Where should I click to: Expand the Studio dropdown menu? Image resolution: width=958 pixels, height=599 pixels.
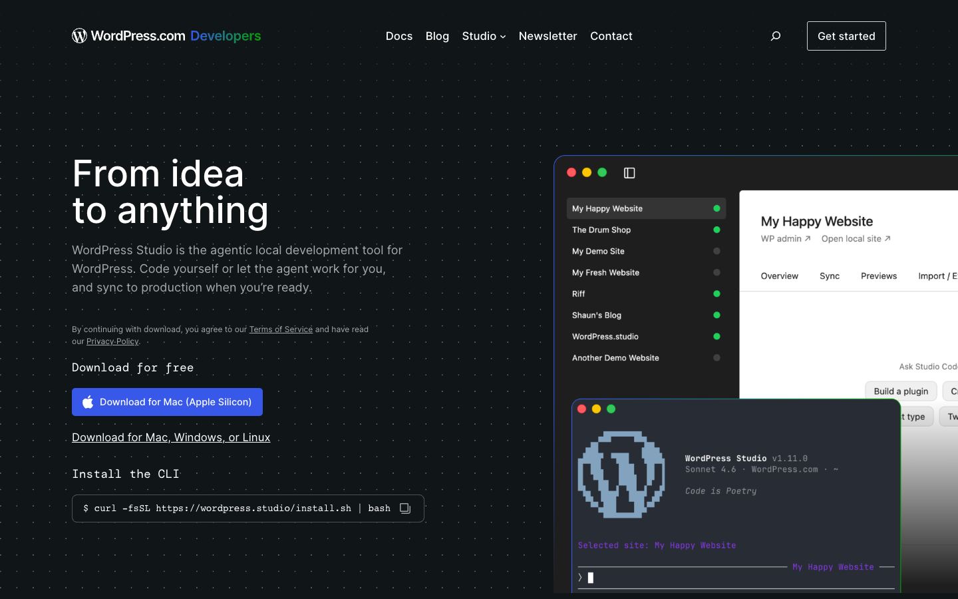(x=484, y=36)
